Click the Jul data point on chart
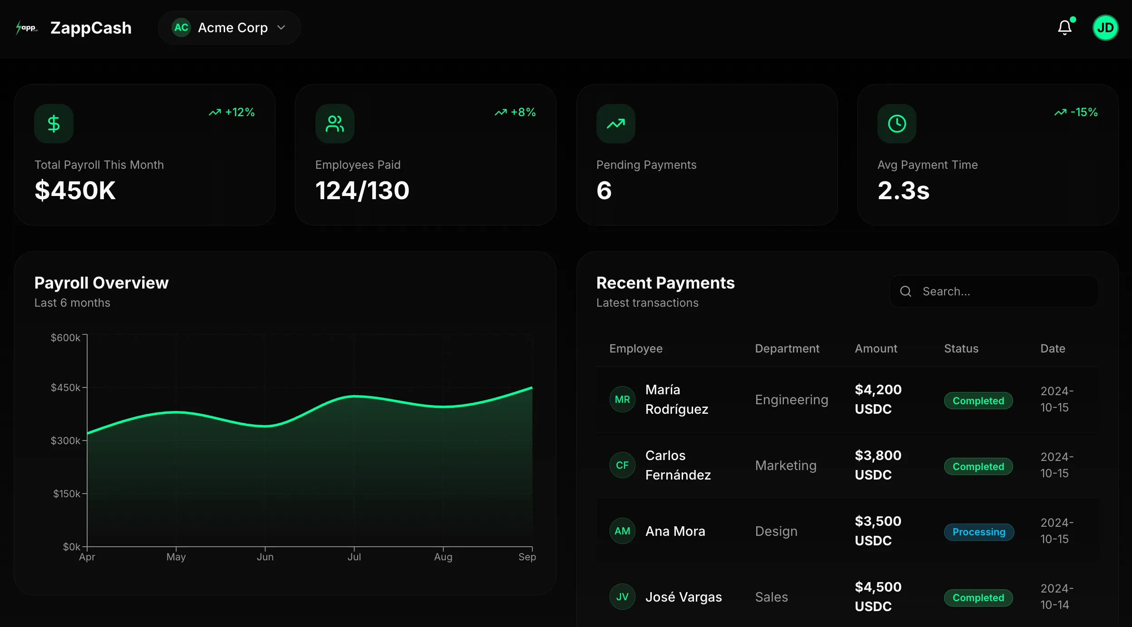 coord(354,397)
